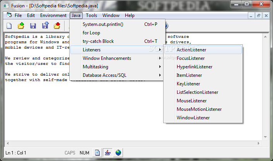Open the Help menu
The height and width of the screenshot is (161, 273).
point(130,15)
